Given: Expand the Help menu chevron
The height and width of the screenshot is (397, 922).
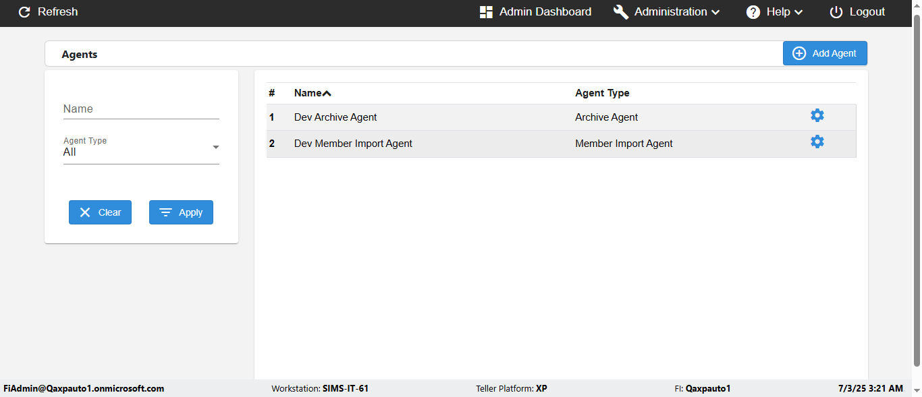Looking at the screenshot, I should [798, 12].
